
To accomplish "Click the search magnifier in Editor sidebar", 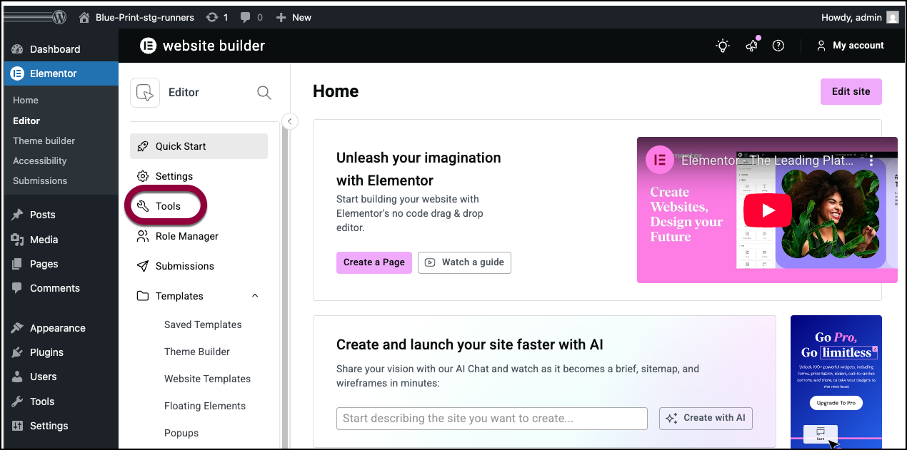I will coord(264,92).
